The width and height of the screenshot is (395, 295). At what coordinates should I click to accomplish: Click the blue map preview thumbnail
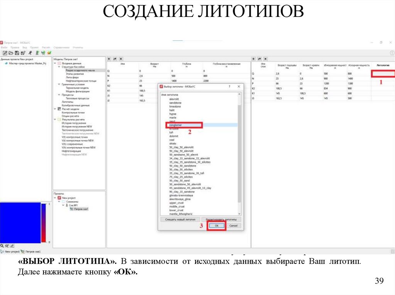(x=20, y=223)
